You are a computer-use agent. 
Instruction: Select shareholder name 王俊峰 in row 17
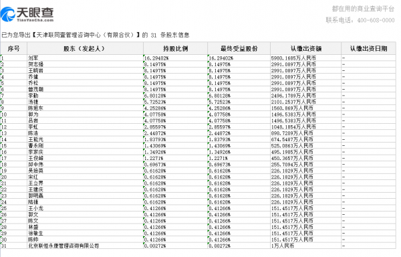[x=35, y=158]
